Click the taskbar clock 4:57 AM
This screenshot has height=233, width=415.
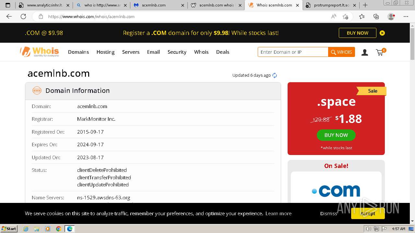pyautogui.click(x=398, y=229)
